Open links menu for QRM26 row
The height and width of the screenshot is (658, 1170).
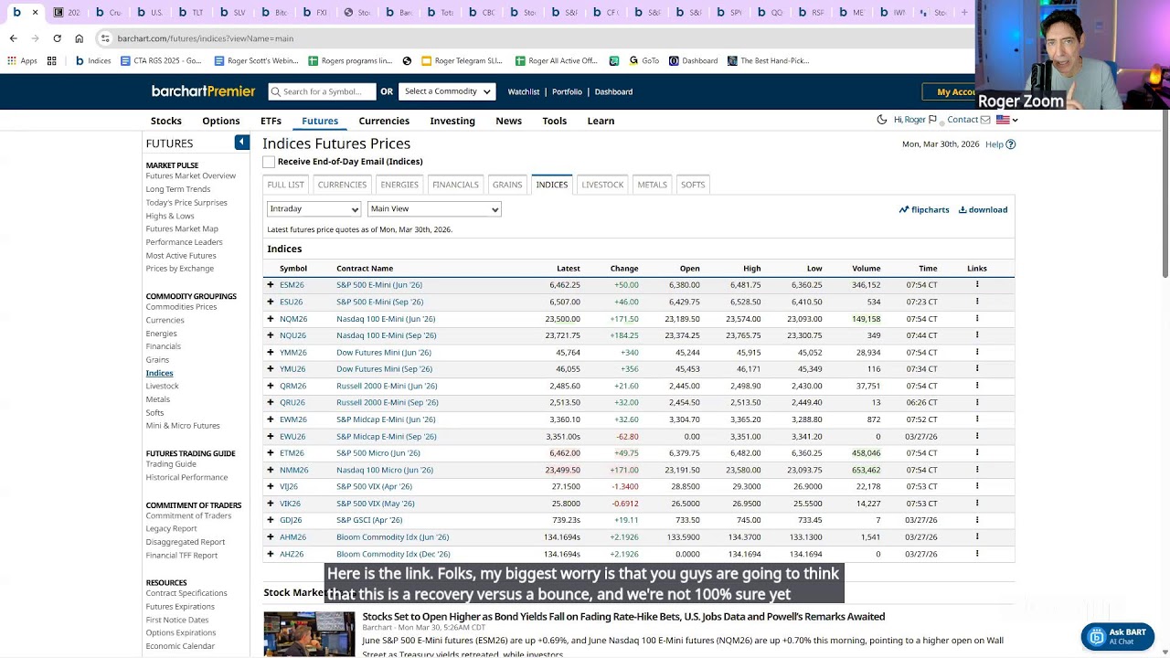[x=977, y=386]
